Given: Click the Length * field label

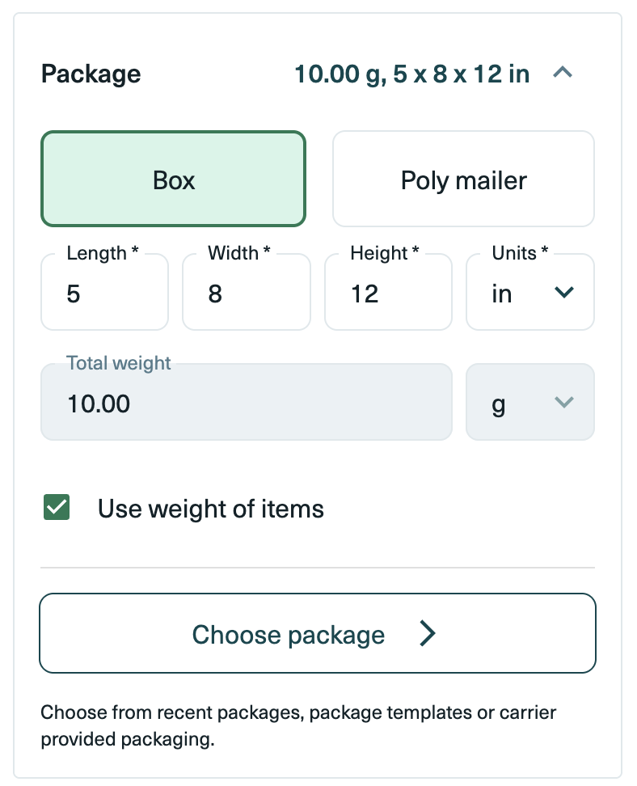Looking at the screenshot, I should [x=102, y=253].
